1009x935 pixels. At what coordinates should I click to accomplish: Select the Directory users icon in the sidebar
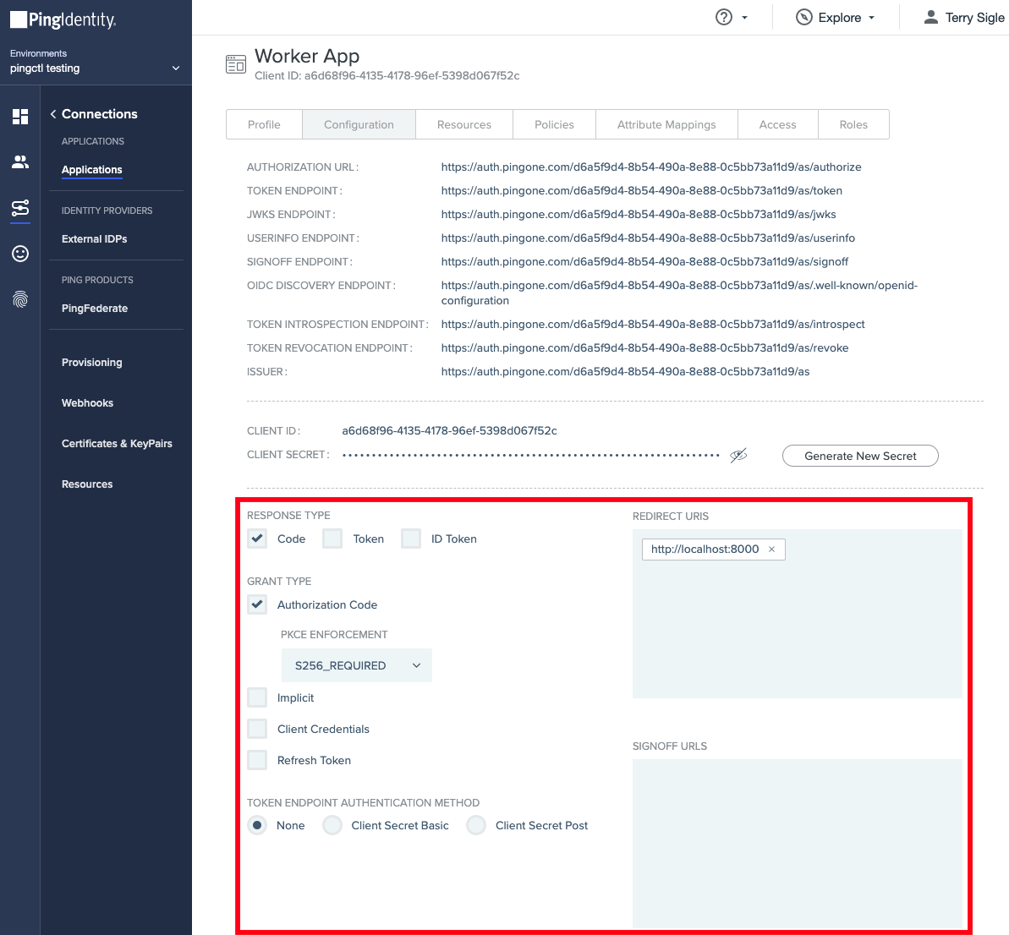click(19, 161)
